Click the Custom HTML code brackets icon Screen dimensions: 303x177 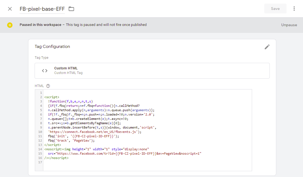[x=45, y=71]
